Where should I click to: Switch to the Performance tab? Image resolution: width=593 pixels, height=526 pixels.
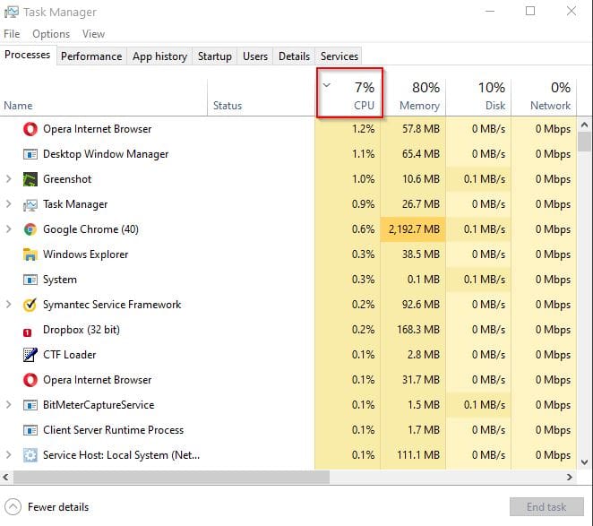(91, 56)
